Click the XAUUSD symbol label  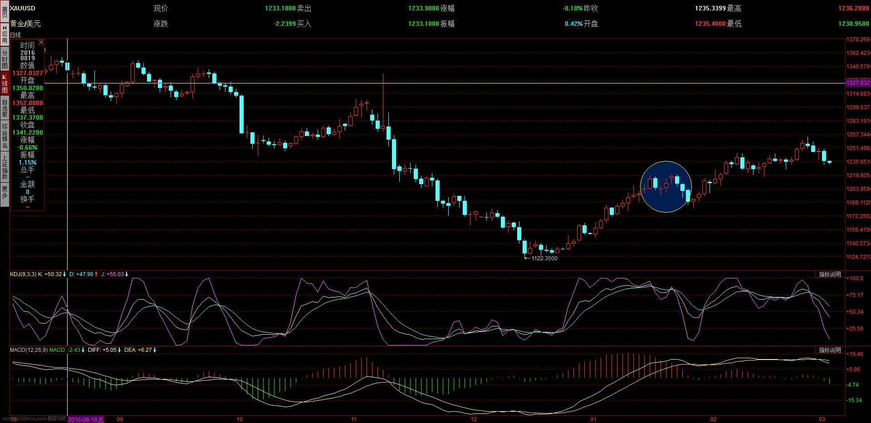coord(23,8)
